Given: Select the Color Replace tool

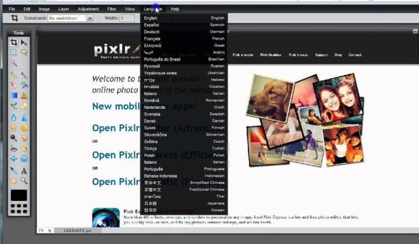Looking at the screenshot, I should click(14, 106).
